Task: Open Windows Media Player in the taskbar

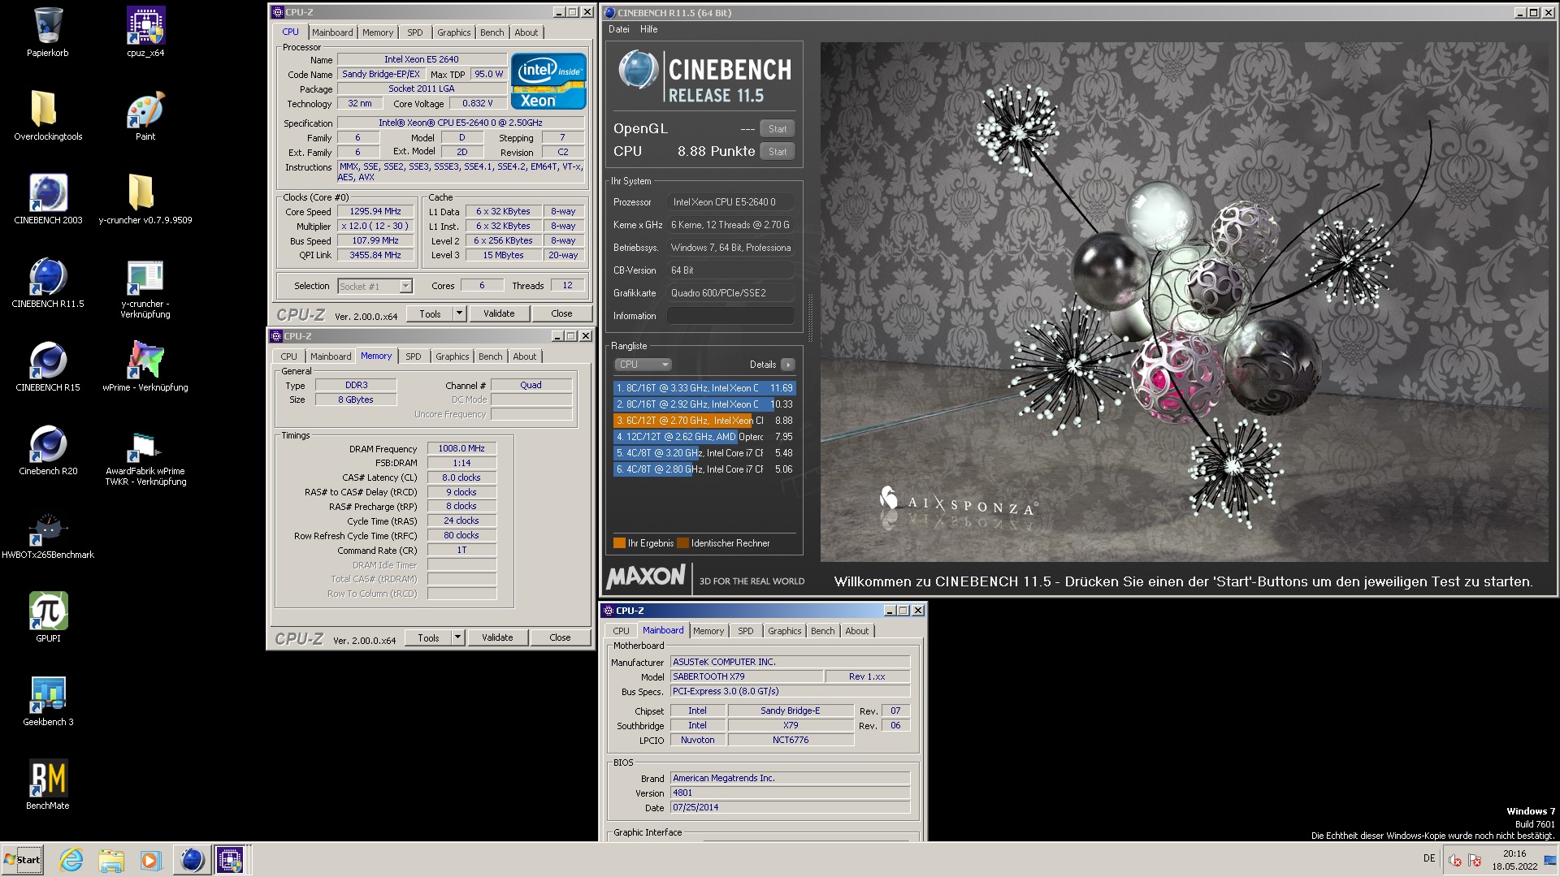Action: pyautogui.click(x=151, y=860)
